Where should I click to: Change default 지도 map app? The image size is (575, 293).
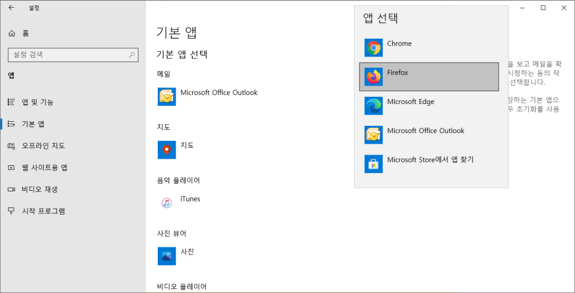(x=176, y=150)
